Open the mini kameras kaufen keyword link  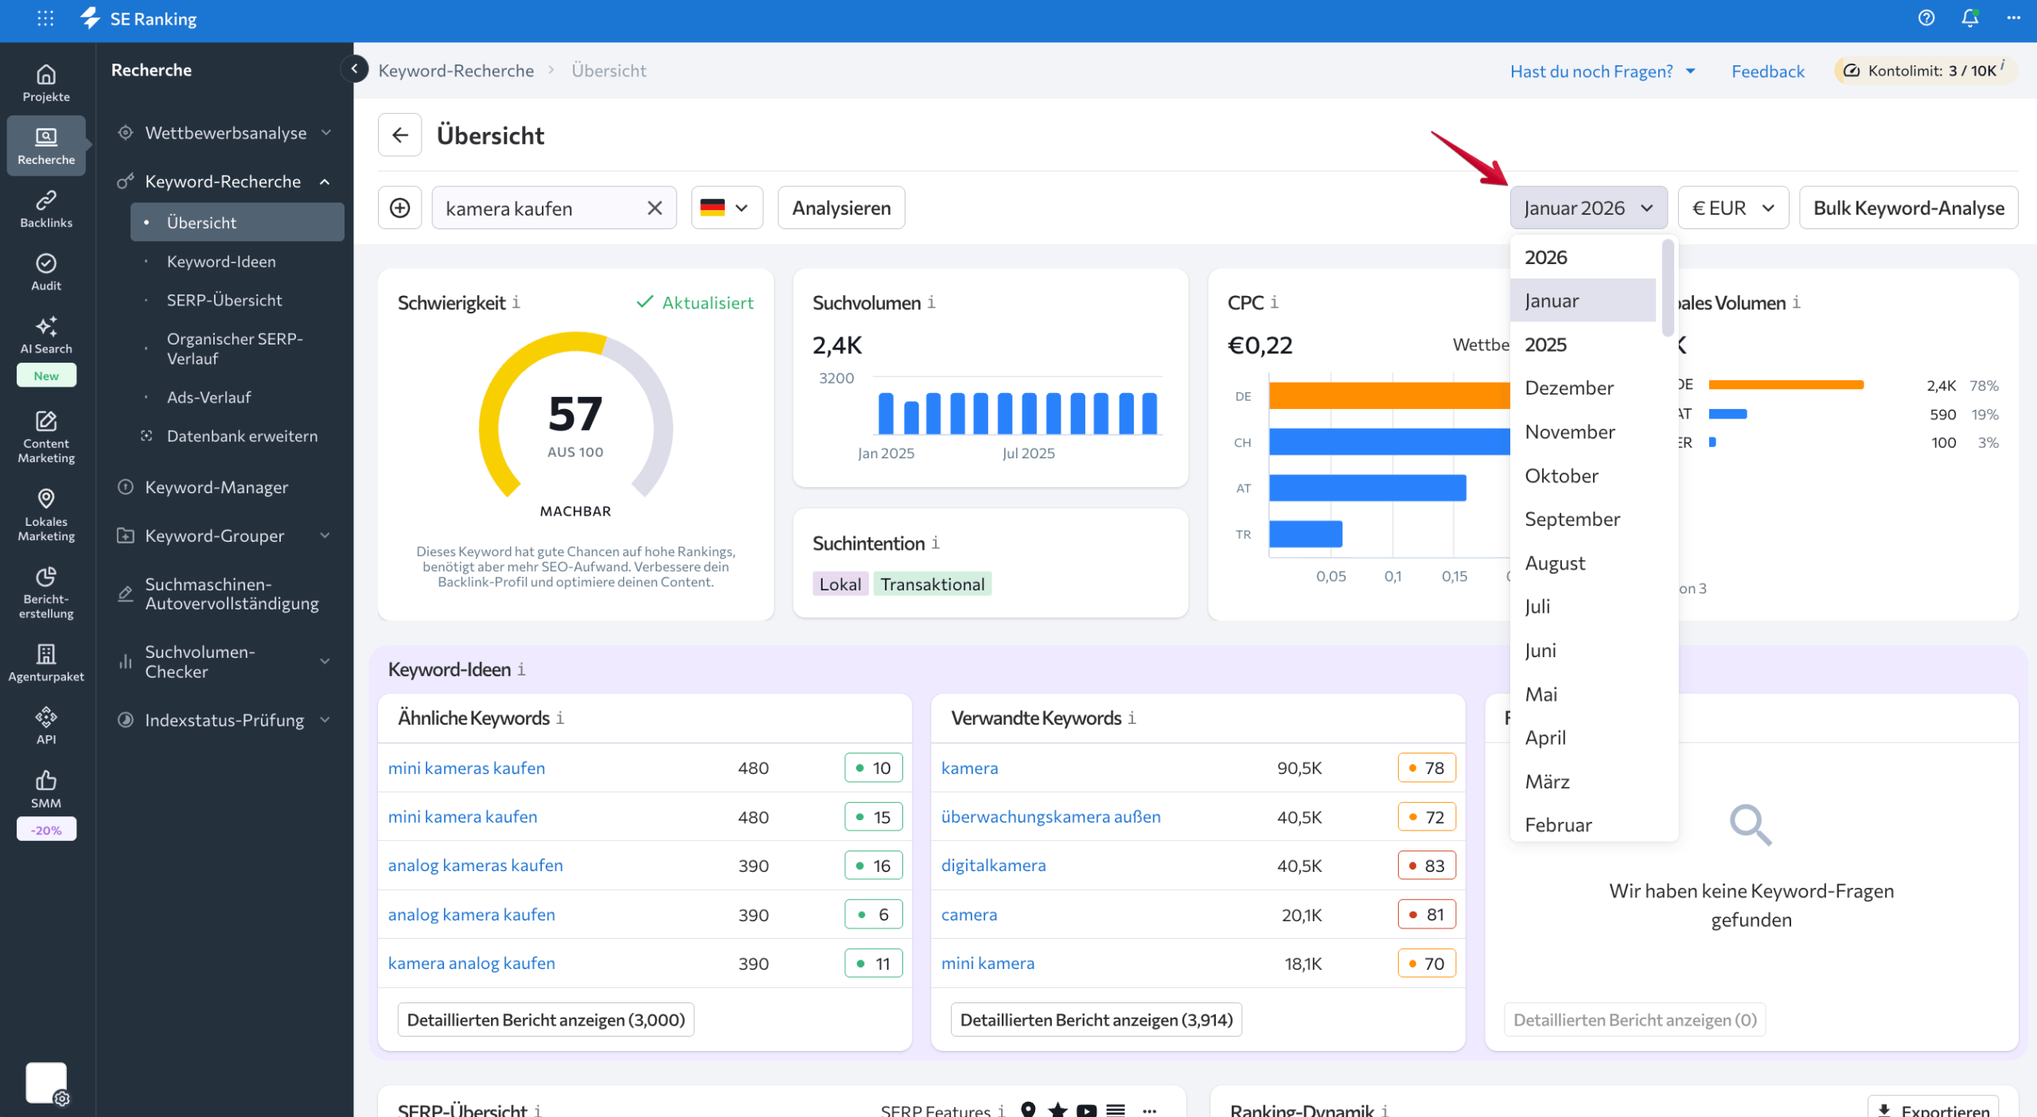click(x=466, y=768)
